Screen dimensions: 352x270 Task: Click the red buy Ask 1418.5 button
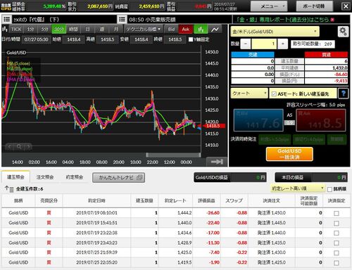tap(321, 120)
